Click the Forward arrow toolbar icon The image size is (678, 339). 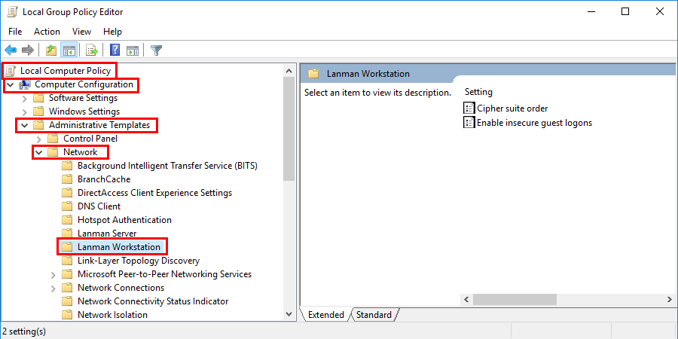point(28,50)
